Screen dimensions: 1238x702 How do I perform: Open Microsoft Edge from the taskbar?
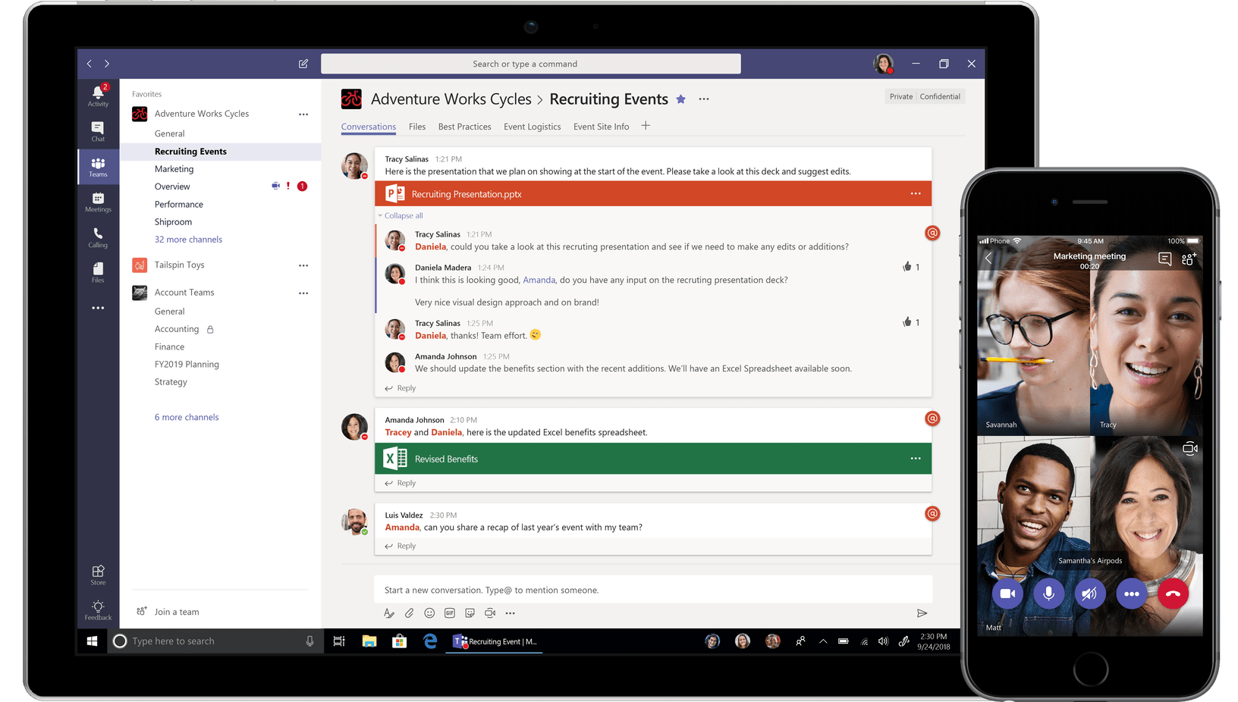coord(430,641)
